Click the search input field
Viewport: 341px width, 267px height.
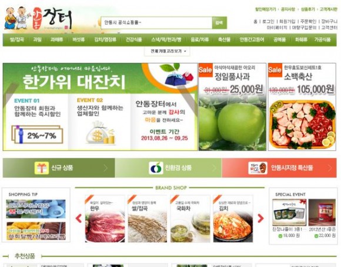(x=156, y=22)
